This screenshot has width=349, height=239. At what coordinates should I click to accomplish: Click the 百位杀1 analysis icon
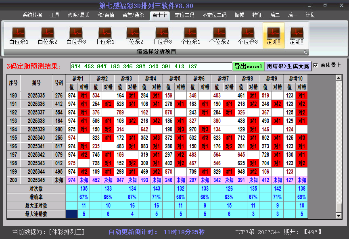point(19,35)
